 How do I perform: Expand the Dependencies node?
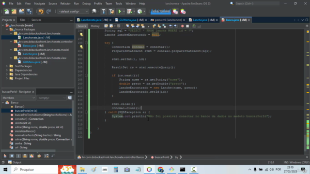click(7, 70)
